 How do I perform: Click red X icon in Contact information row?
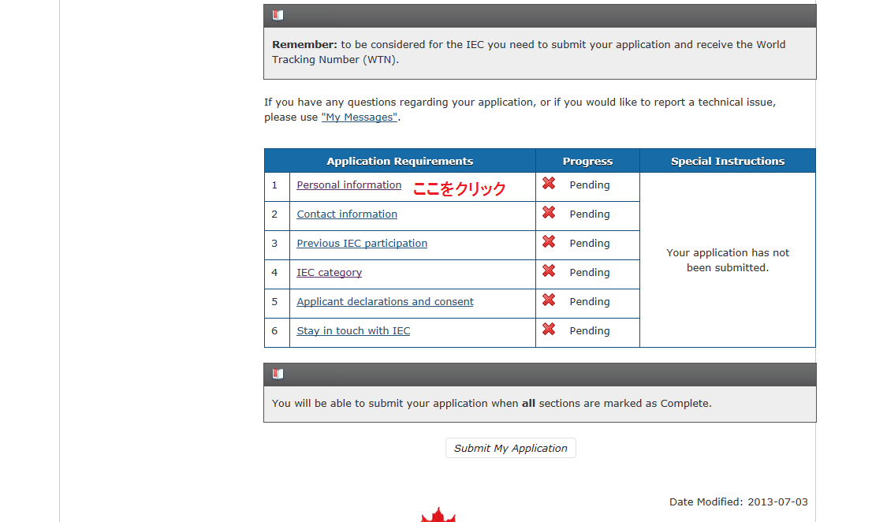(x=549, y=213)
